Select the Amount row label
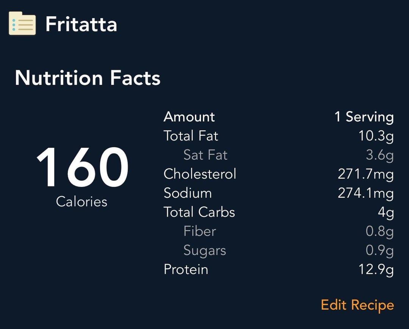The image size is (409, 329). (x=189, y=117)
